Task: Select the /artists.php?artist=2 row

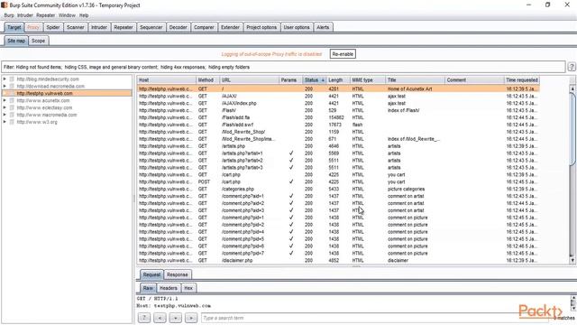Action: pyautogui.click(x=339, y=161)
